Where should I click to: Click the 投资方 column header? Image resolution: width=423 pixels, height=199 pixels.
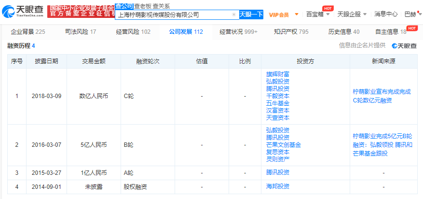305,61
